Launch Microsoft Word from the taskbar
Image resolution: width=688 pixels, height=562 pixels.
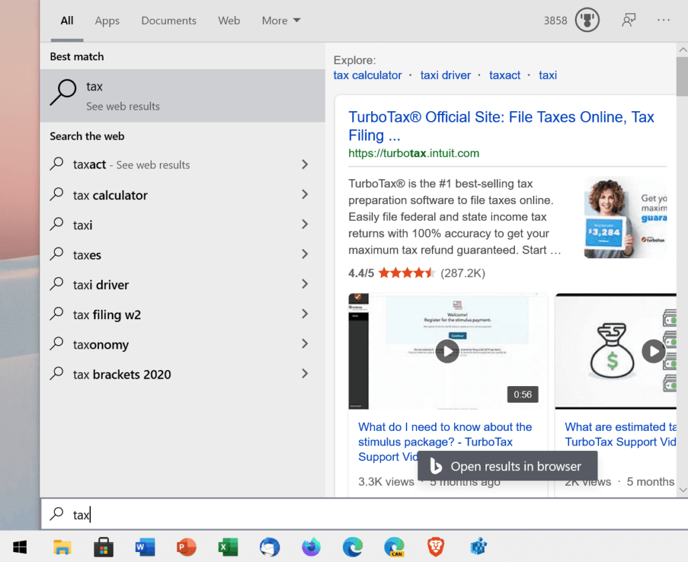(144, 547)
